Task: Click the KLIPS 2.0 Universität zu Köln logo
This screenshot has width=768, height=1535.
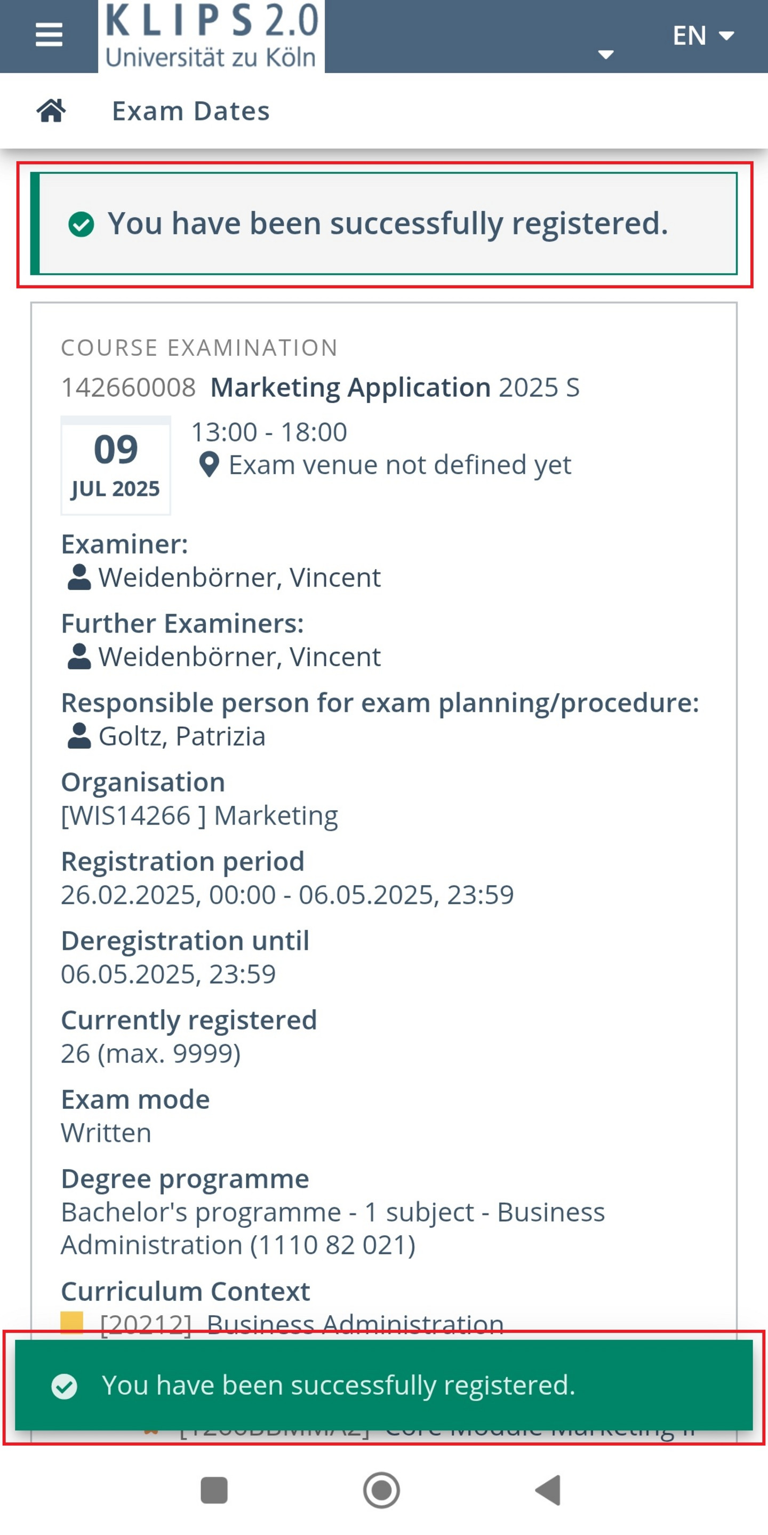Action: (x=211, y=36)
